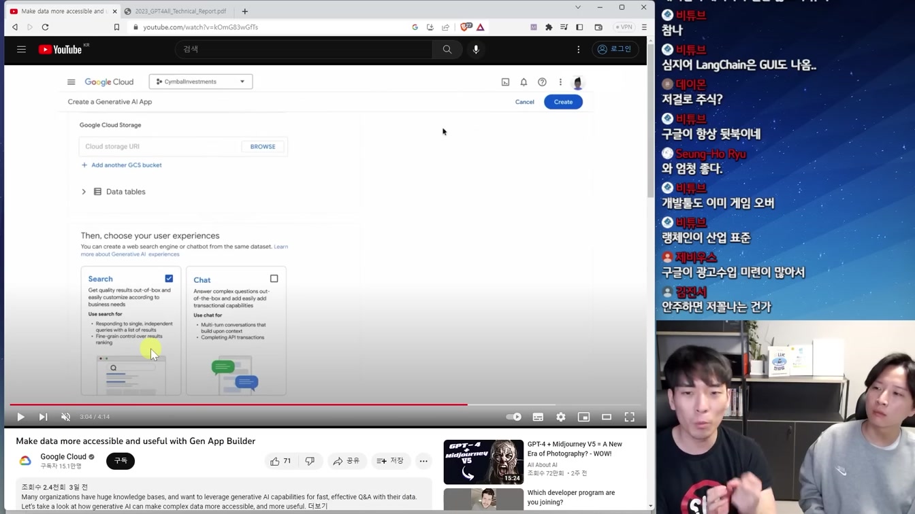Open the CymbalInvestments project dropdown
This screenshot has width=915, height=514.
(x=201, y=82)
